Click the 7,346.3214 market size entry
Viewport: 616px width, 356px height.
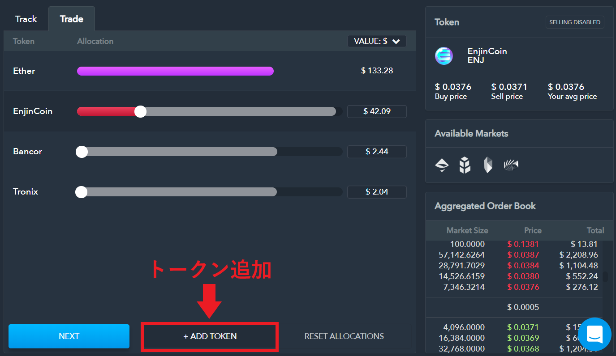[x=464, y=287]
